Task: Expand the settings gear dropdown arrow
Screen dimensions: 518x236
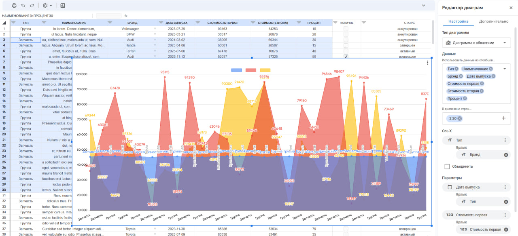Action: pos(51,6)
